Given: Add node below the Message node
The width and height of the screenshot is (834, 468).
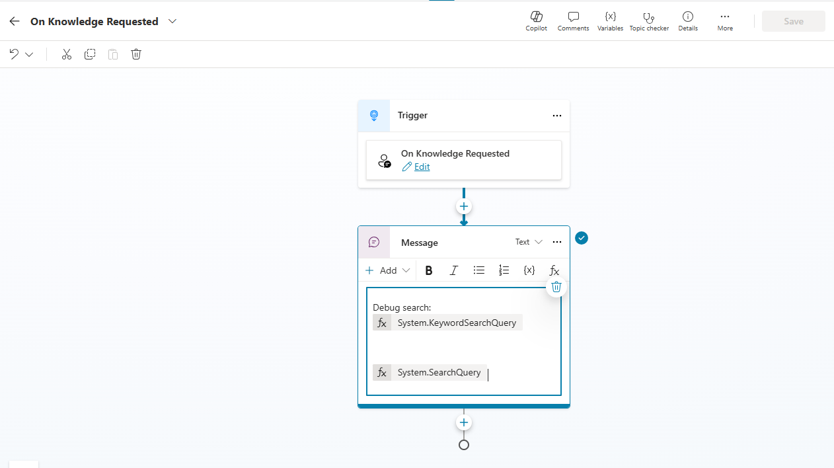Looking at the screenshot, I should tap(464, 422).
